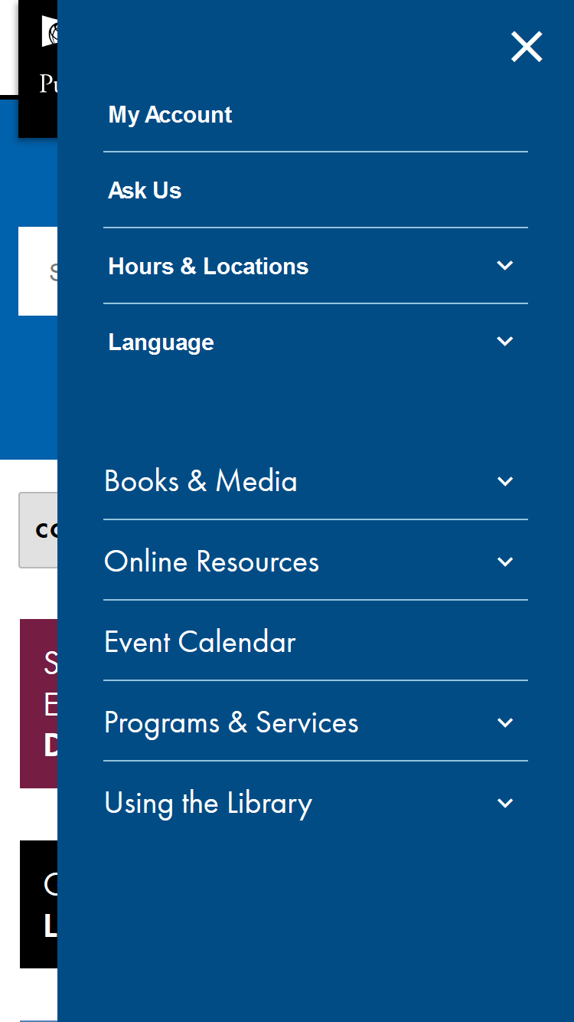Expand Online Resources chevron arrow
This screenshot has width=574, height=1022.
pos(505,562)
